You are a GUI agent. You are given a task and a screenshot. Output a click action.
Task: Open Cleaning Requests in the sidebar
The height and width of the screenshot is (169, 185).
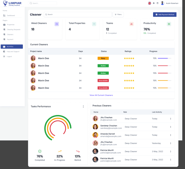click(13, 29)
